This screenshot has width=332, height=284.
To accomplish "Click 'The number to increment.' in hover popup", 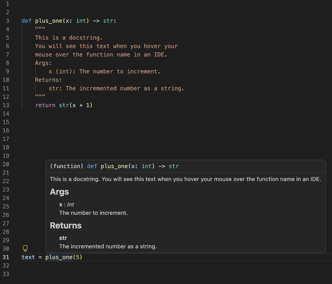I will point(93,213).
